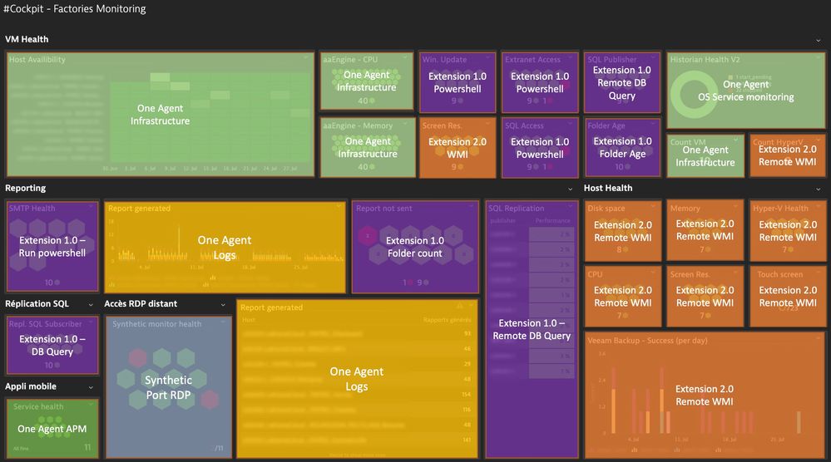The image size is (831, 462).
Task: Click the warning icon on Report generated table
Action: coord(458,307)
